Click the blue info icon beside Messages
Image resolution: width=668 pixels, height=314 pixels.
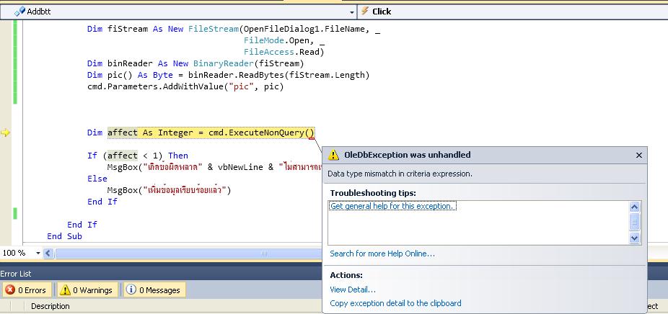pyautogui.click(x=131, y=290)
